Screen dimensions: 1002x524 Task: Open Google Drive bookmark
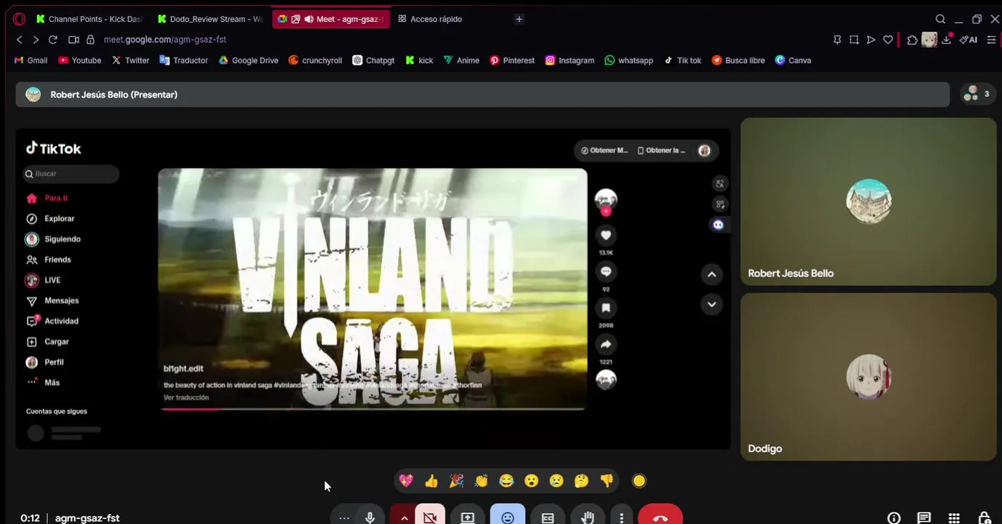tap(248, 60)
